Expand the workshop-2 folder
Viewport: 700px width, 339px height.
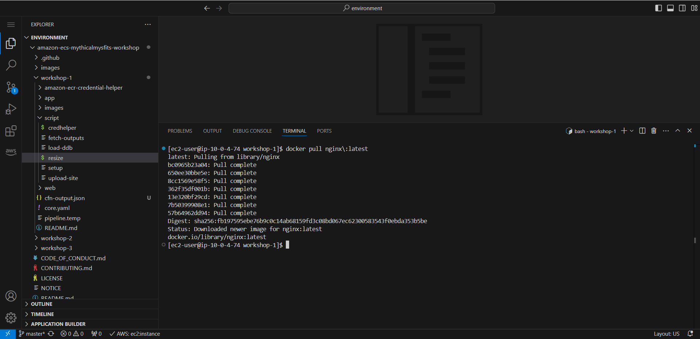pos(90,238)
